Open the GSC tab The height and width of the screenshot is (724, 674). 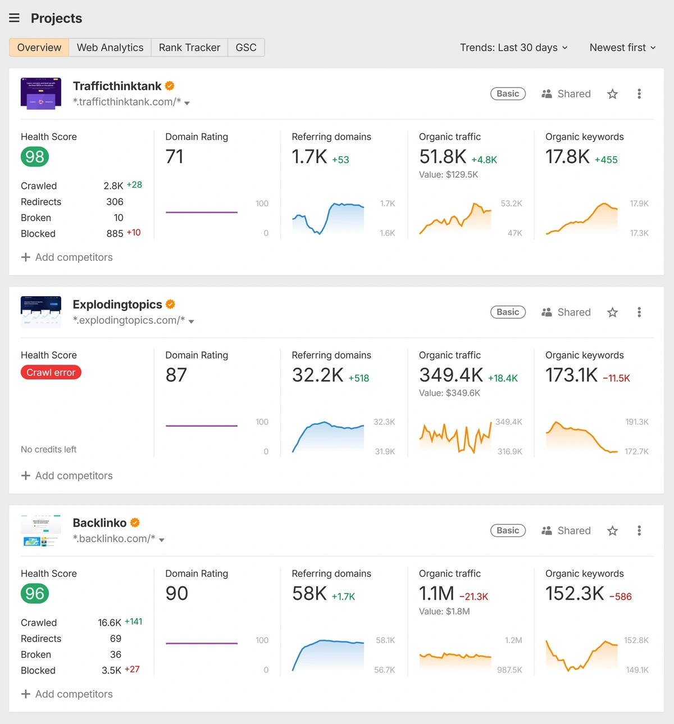246,48
